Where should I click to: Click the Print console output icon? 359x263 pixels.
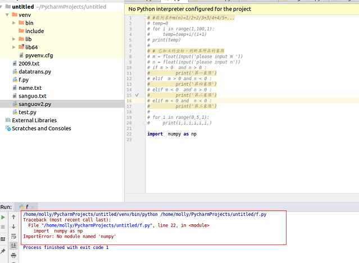click(13, 255)
